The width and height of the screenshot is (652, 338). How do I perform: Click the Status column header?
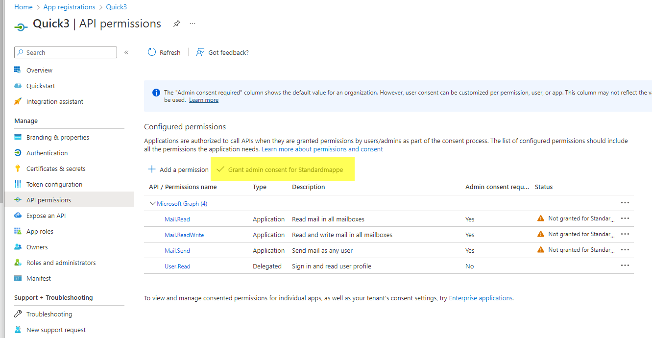coord(544,187)
